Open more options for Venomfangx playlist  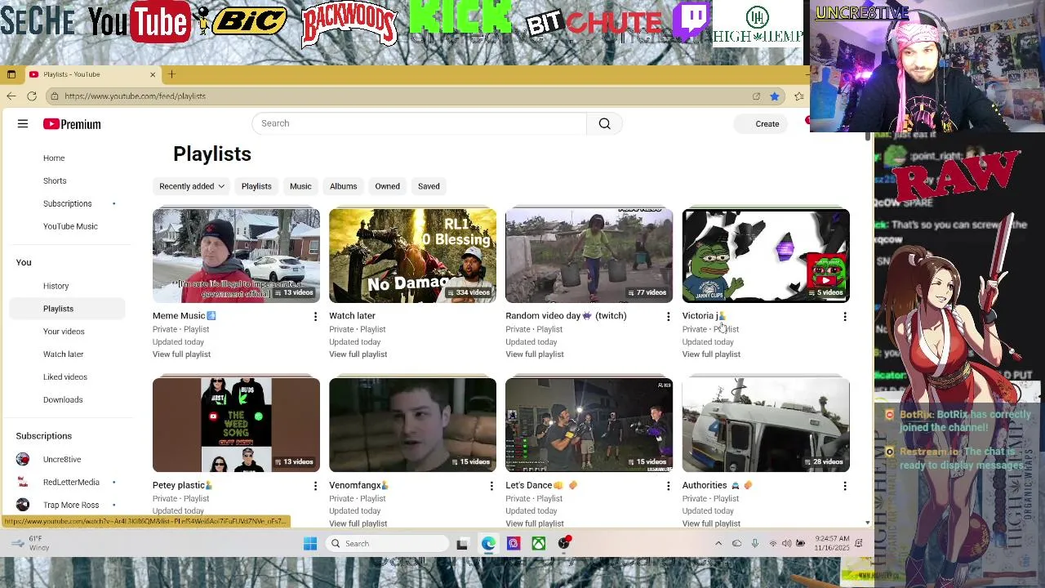coord(491,486)
